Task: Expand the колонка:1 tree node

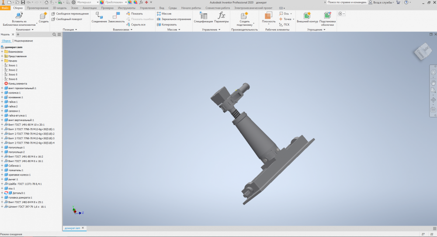Action: point(2,93)
